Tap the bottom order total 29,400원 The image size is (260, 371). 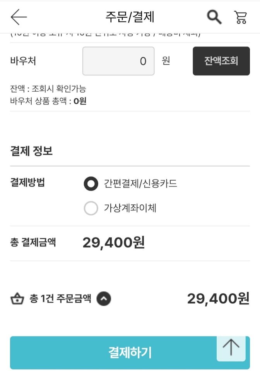218,299
